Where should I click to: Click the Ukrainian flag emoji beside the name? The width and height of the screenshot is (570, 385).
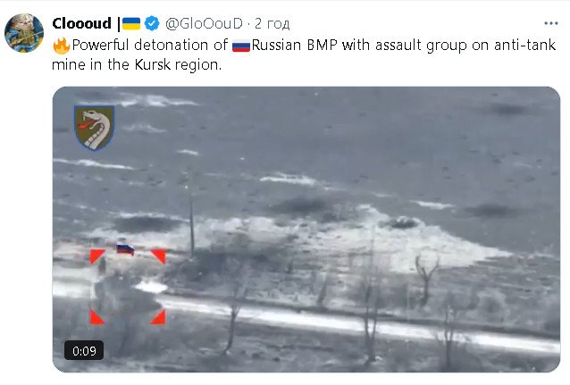[131, 23]
